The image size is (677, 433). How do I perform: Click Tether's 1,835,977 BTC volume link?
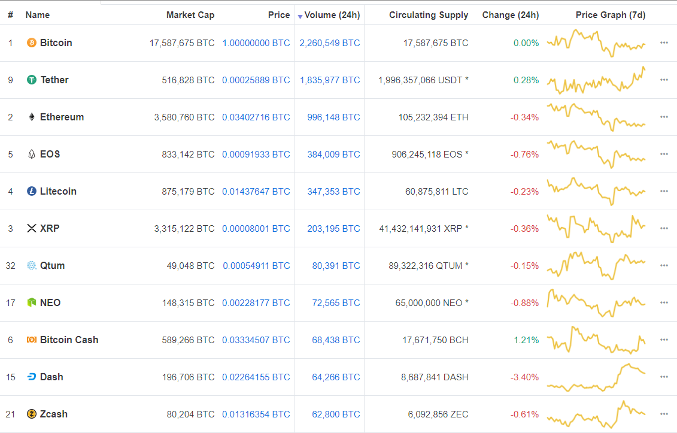pos(330,80)
